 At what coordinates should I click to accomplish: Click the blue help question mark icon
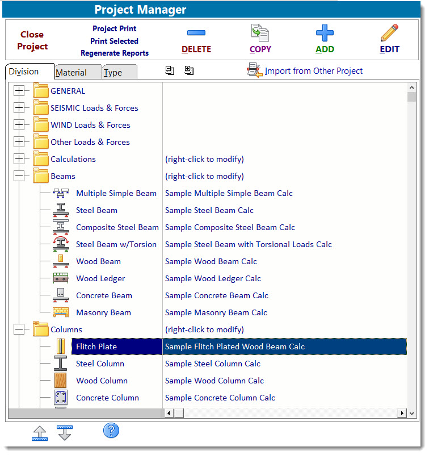[111, 431]
